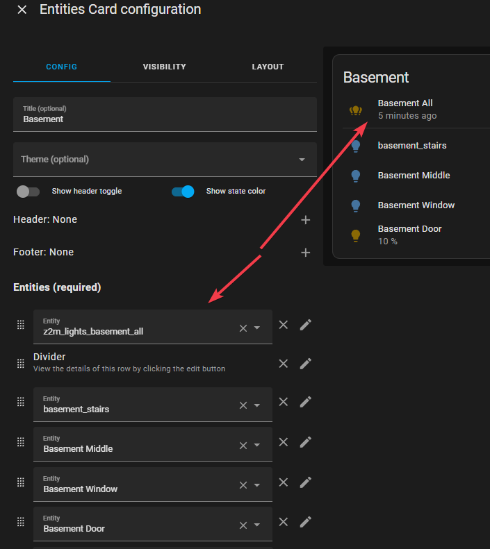Expand the z2m_lights_basement_all entity dropdown
The width and height of the screenshot is (490, 549).
pos(257,328)
